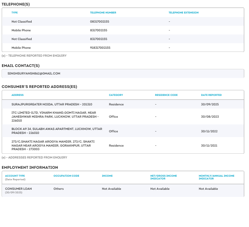Click the CONSUMER LOAN account type entry
The width and height of the screenshot is (249, 227).
19,189
